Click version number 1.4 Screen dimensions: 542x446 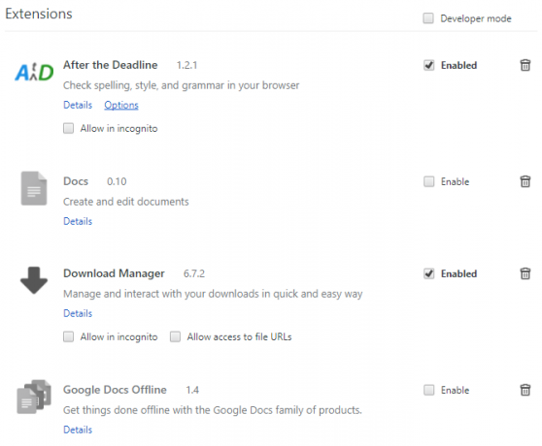point(192,390)
